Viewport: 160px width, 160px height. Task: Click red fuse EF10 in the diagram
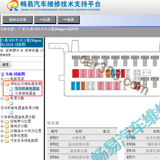click(76, 73)
